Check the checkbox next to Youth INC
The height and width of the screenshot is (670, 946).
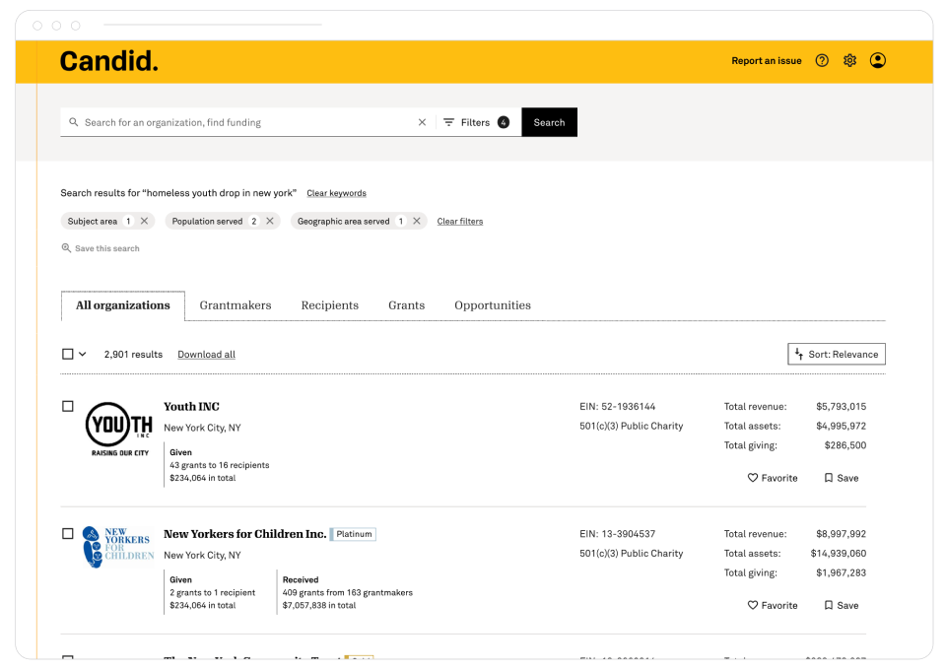click(x=68, y=405)
